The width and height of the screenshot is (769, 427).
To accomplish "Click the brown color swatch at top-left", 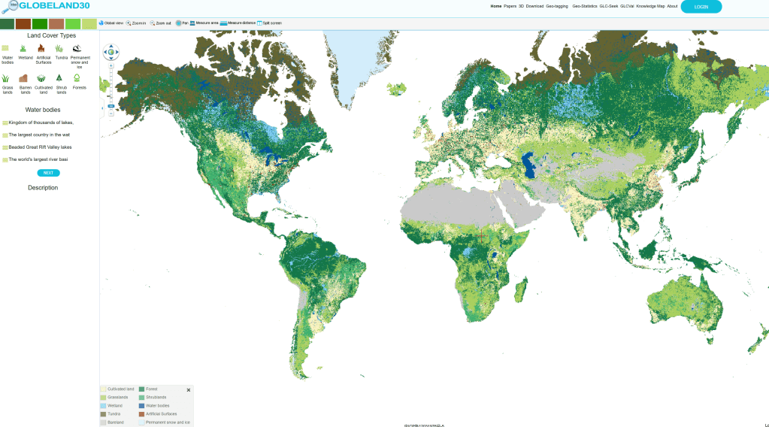I will 23,24.
